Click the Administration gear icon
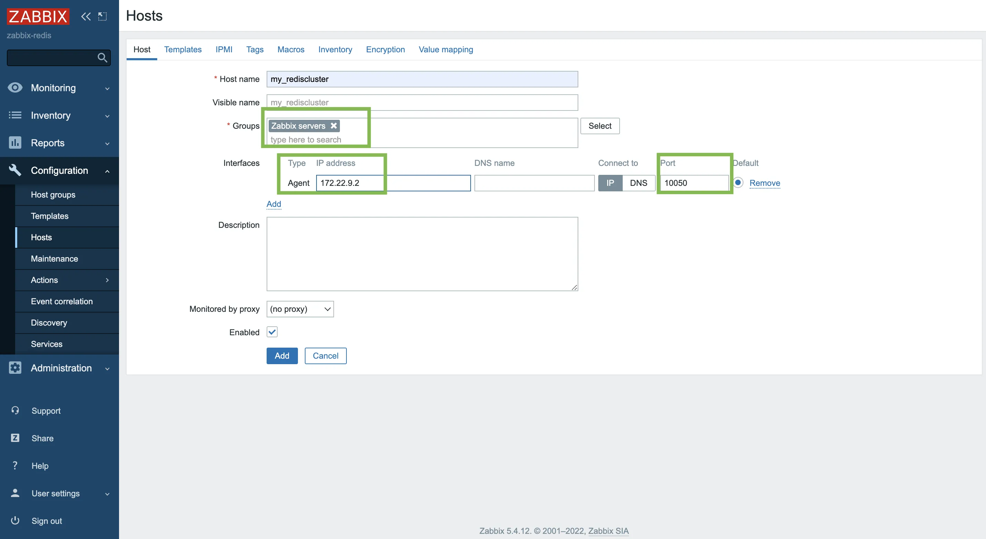This screenshot has width=986, height=539. tap(15, 368)
